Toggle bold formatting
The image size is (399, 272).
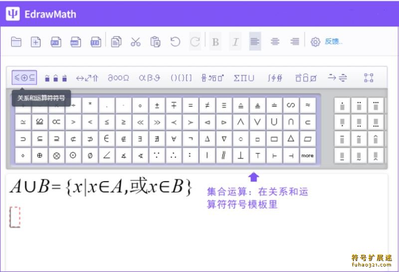pyautogui.click(x=215, y=42)
